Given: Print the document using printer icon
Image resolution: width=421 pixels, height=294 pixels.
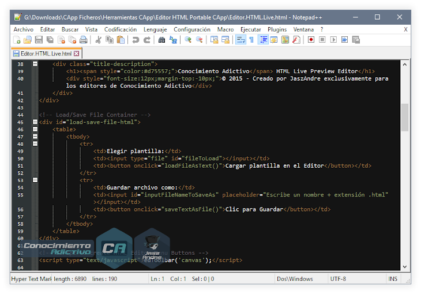Looking at the screenshot, I should tap(84, 40).
